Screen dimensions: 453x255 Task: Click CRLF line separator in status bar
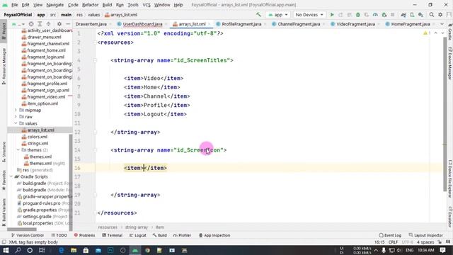(394, 242)
